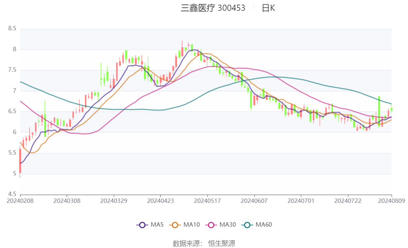Click the 20240809 date axis label
Image resolution: width=408 pixels, height=248 pixels.
[391, 201]
